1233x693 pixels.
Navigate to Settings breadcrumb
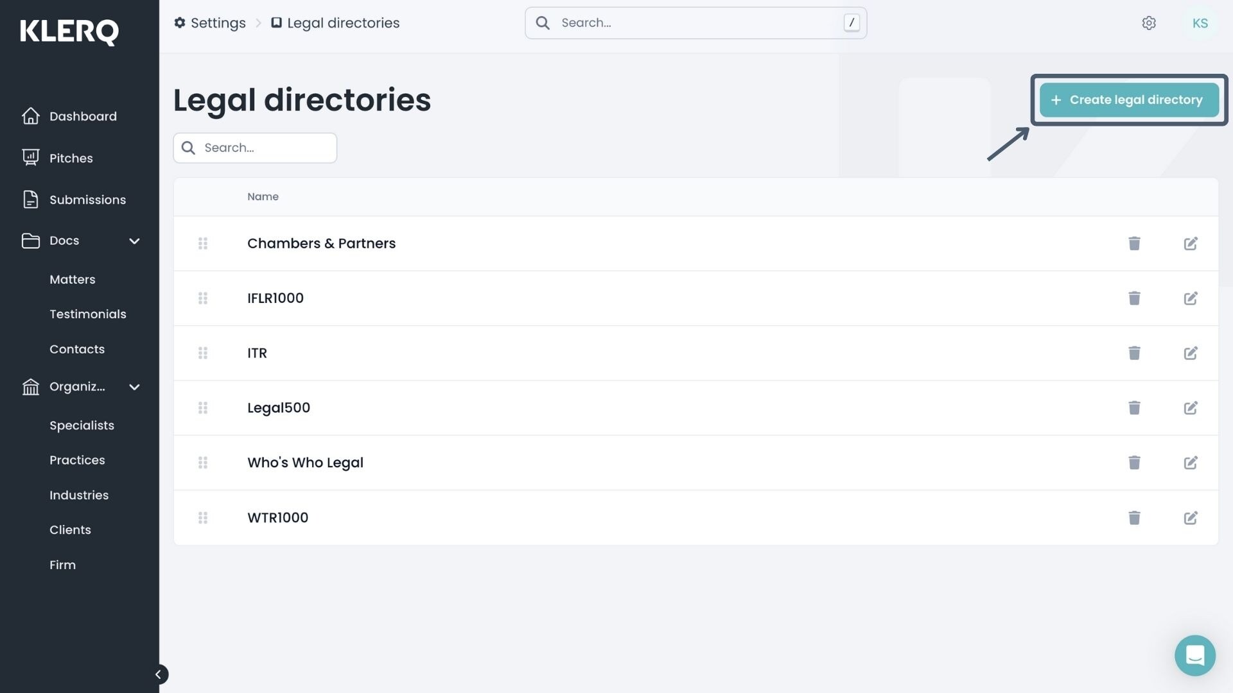click(x=210, y=23)
